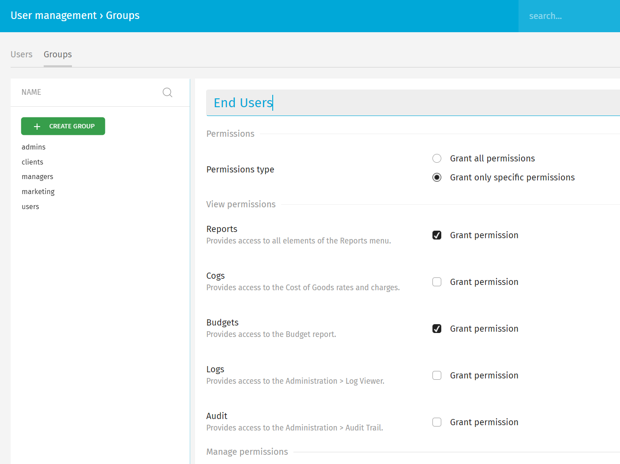Click 'Grant only specific permissions' label text
This screenshot has height=464, width=620.
click(512, 177)
